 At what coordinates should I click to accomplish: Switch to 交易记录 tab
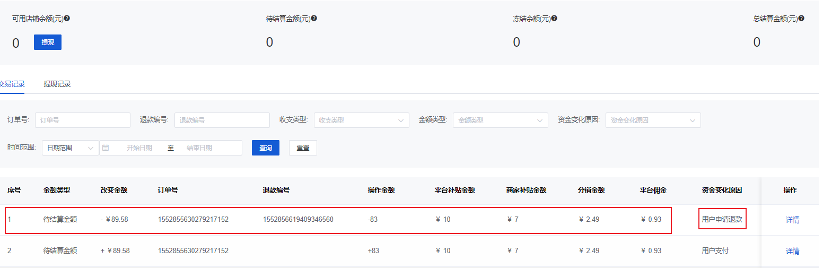click(12, 84)
